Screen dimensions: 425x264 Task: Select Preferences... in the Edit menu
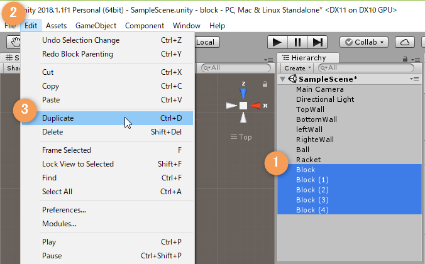(x=63, y=210)
